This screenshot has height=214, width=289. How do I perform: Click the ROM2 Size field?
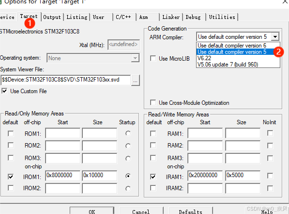click(x=100, y=146)
